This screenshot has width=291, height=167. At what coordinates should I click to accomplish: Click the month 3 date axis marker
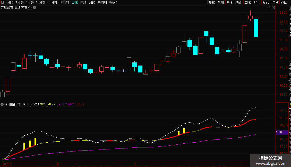coord(135,164)
